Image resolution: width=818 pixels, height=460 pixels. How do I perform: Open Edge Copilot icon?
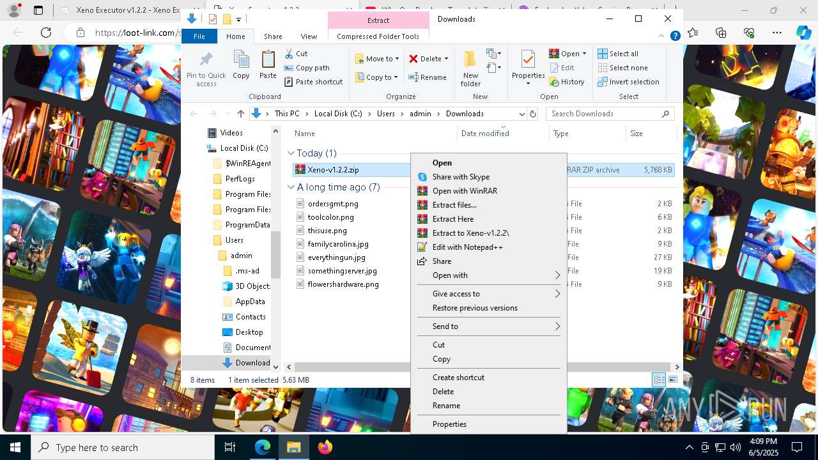pyautogui.click(x=803, y=33)
